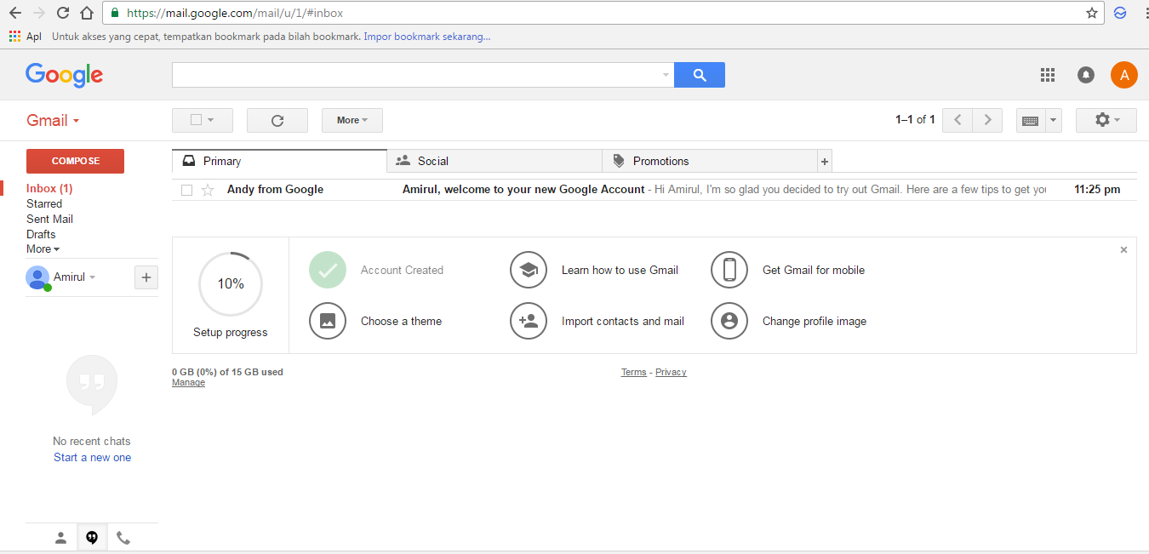Click the Change profile image icon

pos(729,321)
